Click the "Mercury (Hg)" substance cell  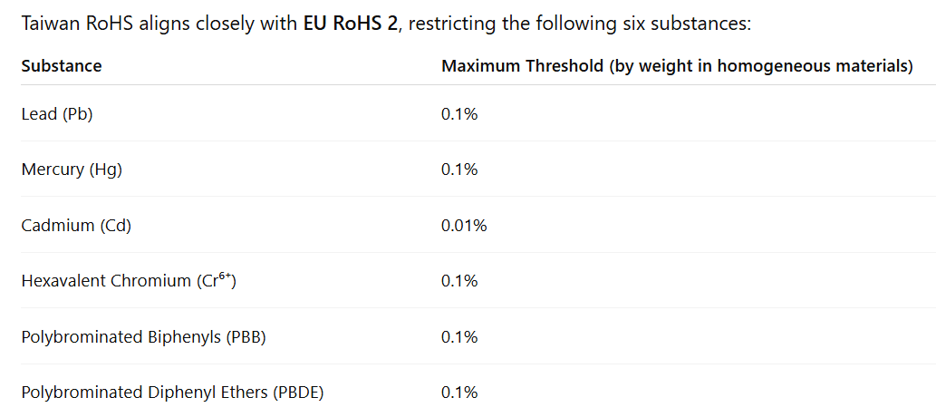coord(72,170)
